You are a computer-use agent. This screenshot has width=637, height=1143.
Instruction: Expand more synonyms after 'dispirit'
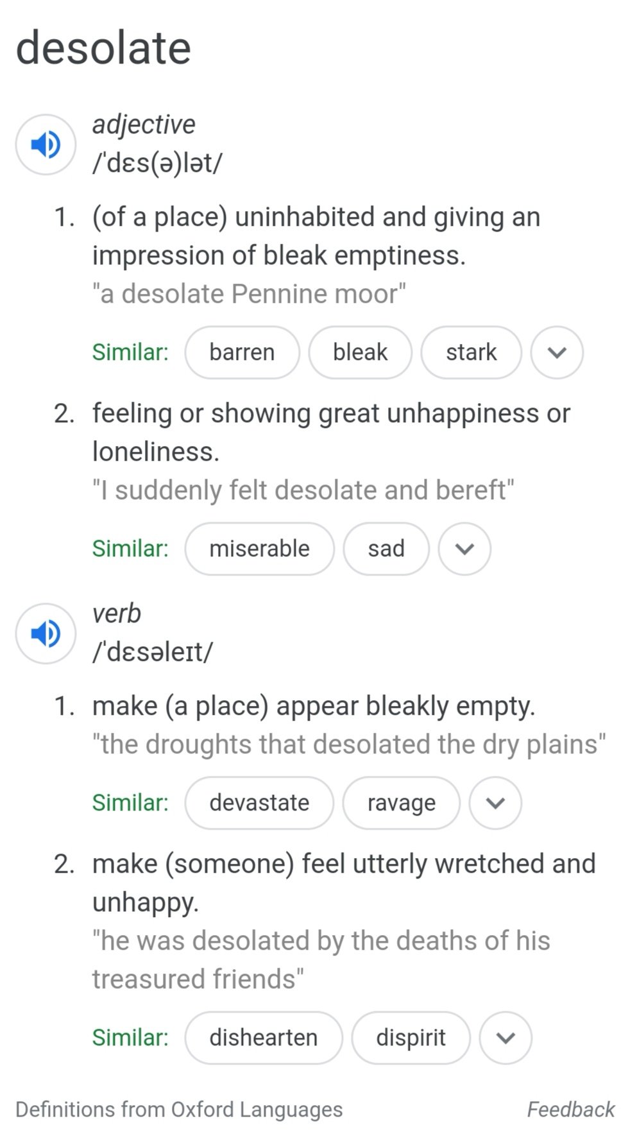(x=505, y=1038)
